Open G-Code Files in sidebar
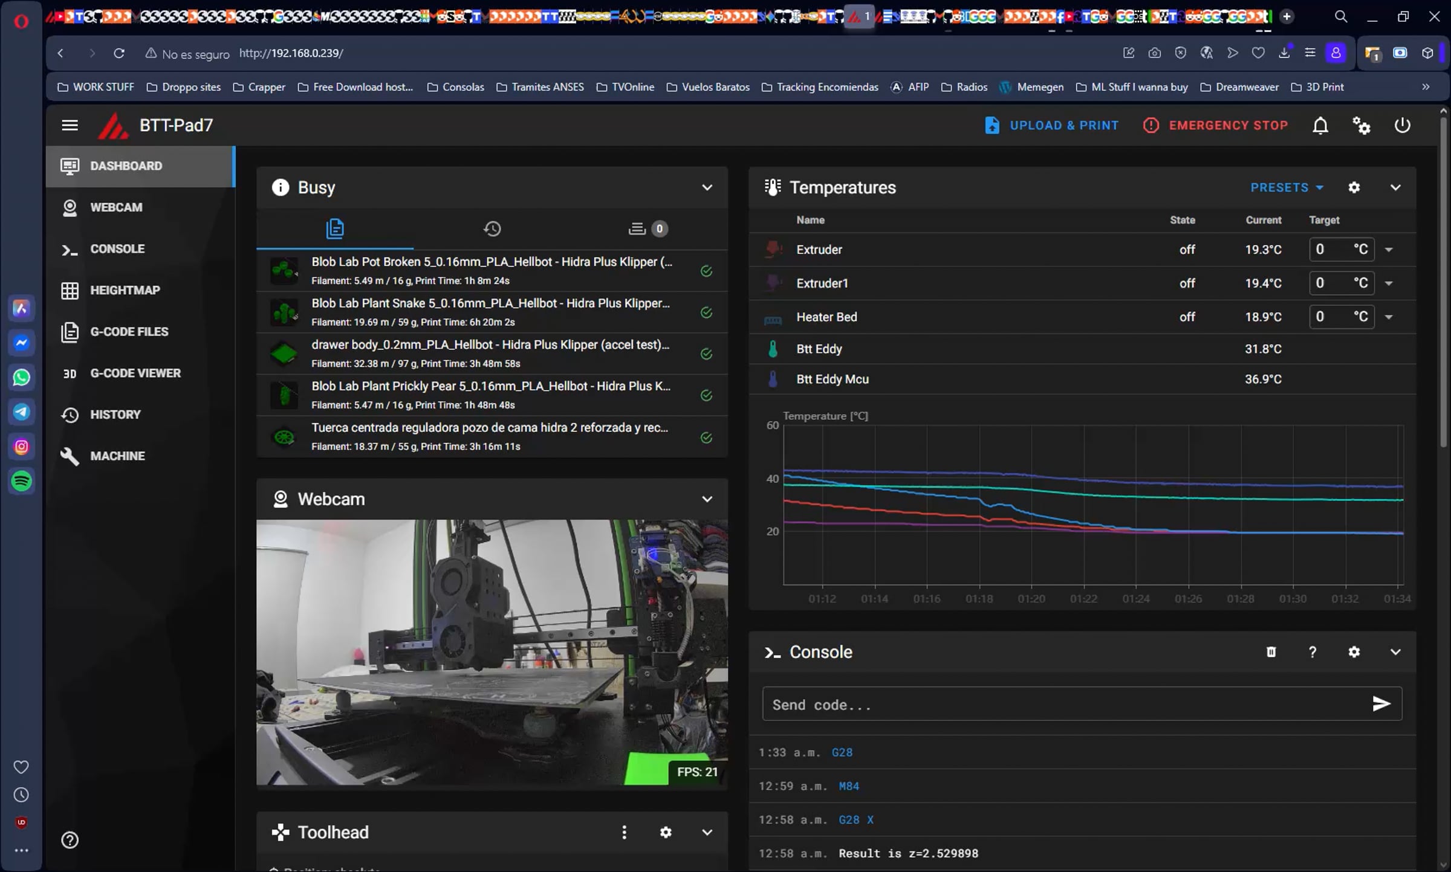1451x872 pixels. coord(140,332)
